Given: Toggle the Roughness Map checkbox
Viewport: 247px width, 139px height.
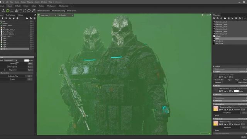Looking at the screenshot, I should (219, 107).
